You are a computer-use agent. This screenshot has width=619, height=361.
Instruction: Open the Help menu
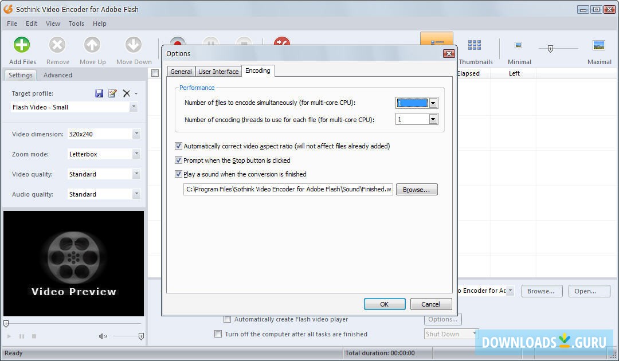(100, 23)
